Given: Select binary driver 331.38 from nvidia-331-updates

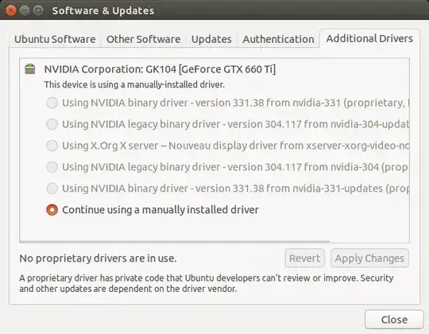Looking at the screenshot, I should (x=228, y=188).
